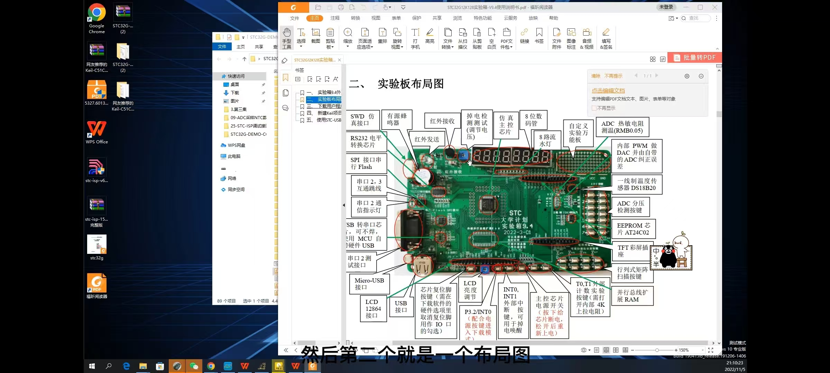Switch to the 保护 ribbon tab
830x373 pixels.
coord(416,18)
